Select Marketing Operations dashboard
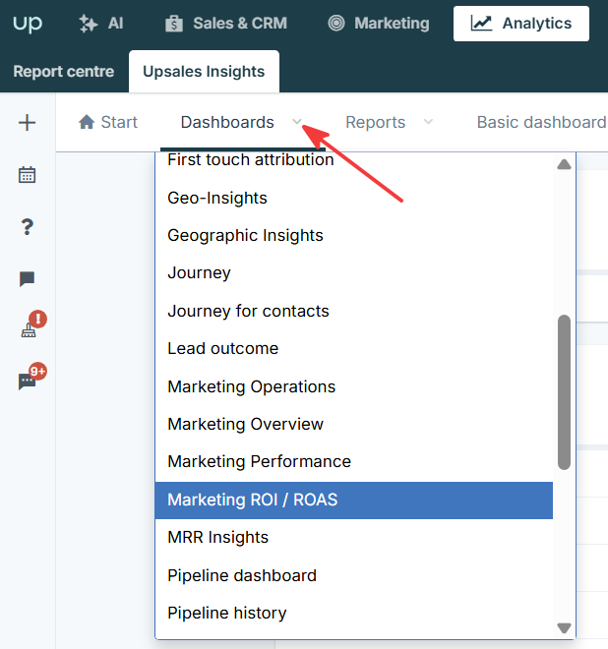The height and width of the screenshot is (649, 608). [354, 386]
